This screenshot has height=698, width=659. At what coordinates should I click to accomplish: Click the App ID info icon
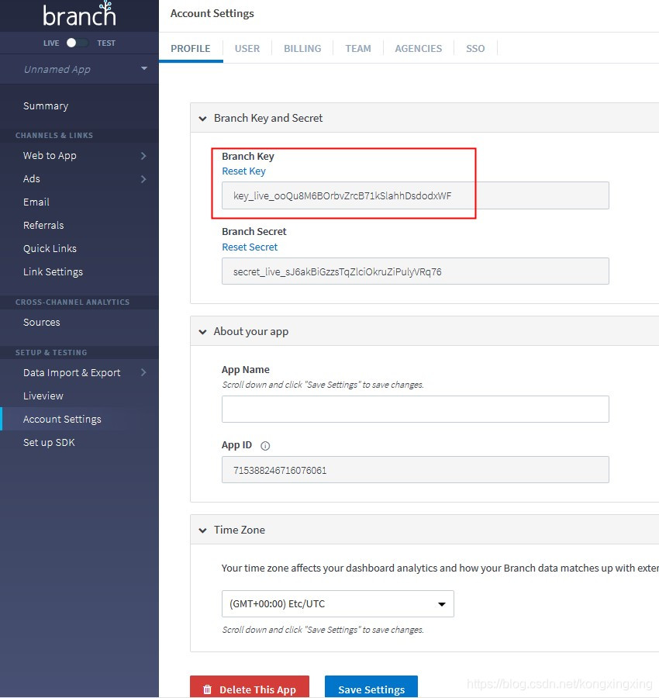pos(265,446)
